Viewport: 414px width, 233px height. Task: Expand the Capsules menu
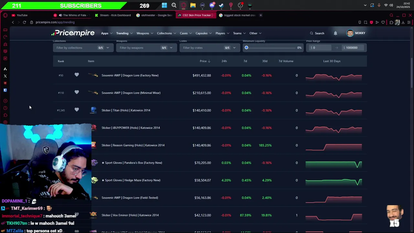coord(203,33)
